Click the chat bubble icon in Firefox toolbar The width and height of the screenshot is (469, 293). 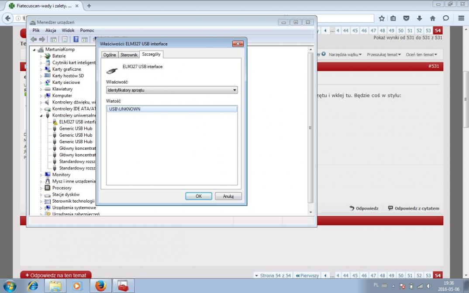pos(446,18)
